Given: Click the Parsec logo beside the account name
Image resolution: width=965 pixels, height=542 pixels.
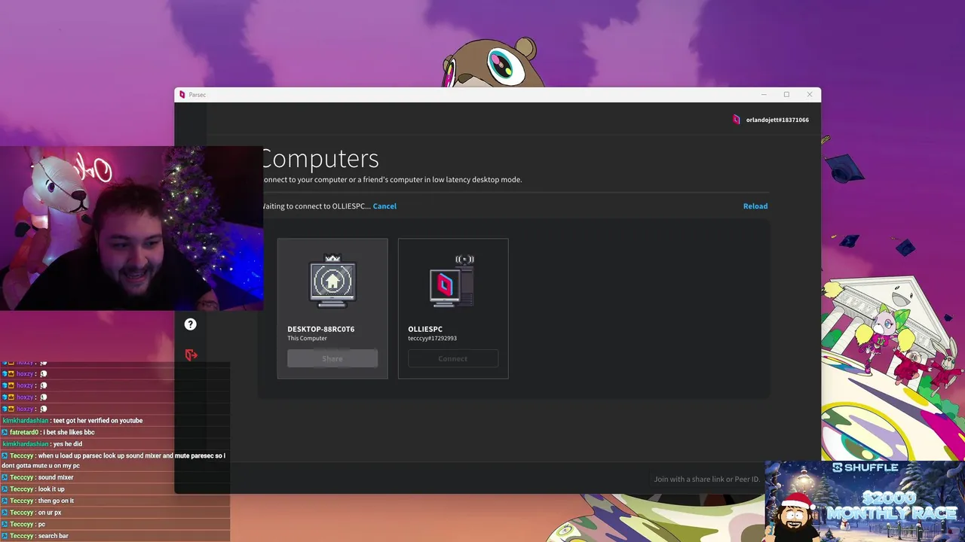Looking at the screenshot, I should (737, 120).
